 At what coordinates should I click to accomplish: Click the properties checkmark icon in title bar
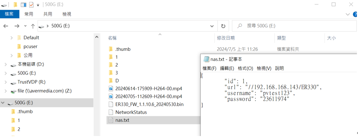(x=31, y=5)
